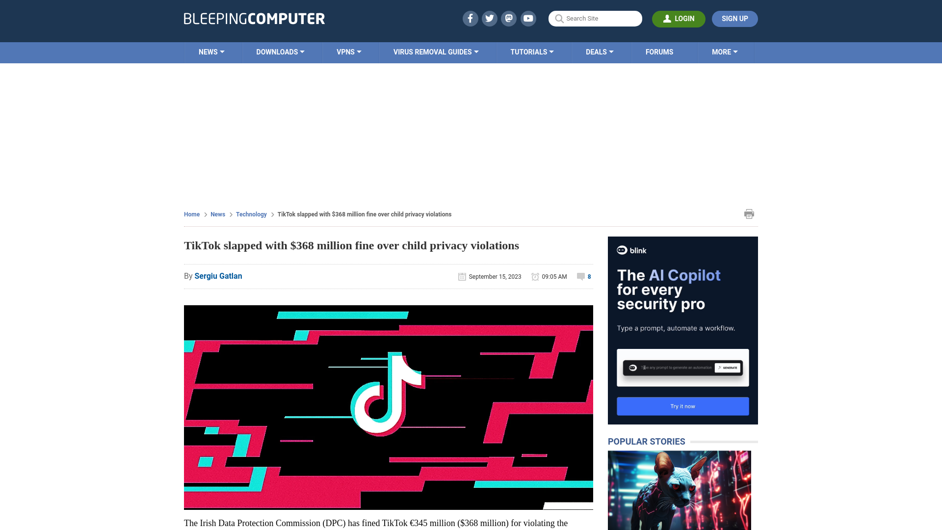Click the Try it now button
Image resolution: width=942 pixels, height=530 pixels.
point(682,406)
